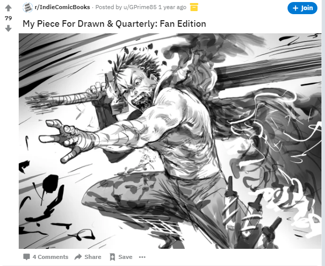325x266 pixels.
Task: Click the 1 year ago timestamp
Action: pyautogui.click(x=172, y=7)
